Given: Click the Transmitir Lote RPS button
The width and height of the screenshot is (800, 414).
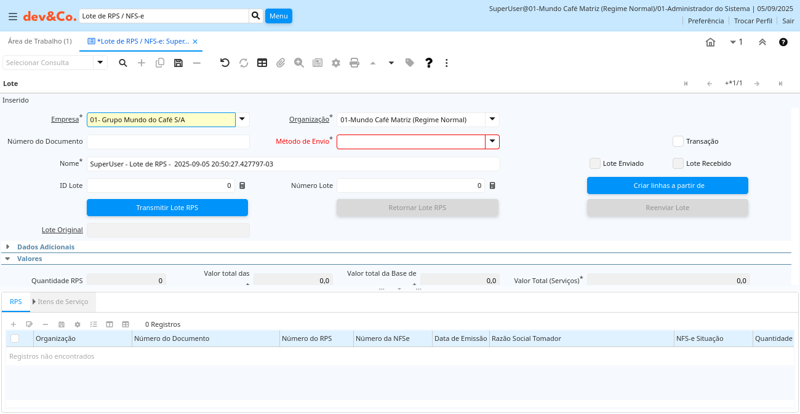Looking at the screenshot, I should tap(167, 208).
